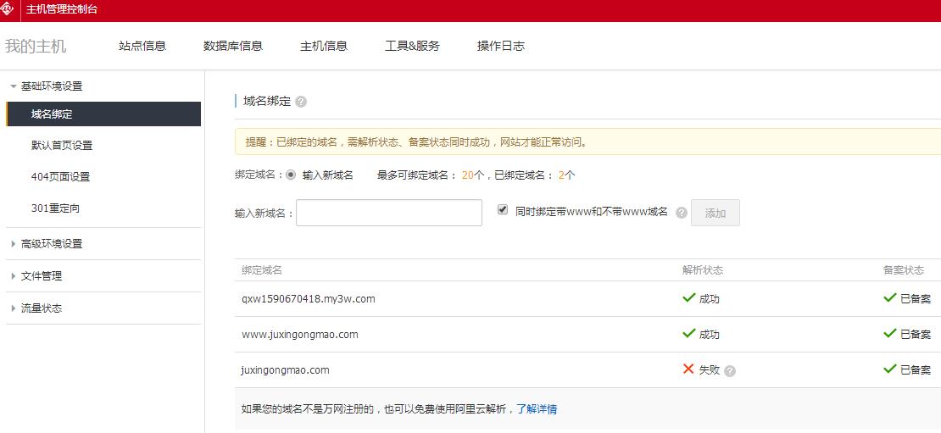Screen dimensions: 941x433
Task: Click the 输入新域名 text field
Action: 388,213
